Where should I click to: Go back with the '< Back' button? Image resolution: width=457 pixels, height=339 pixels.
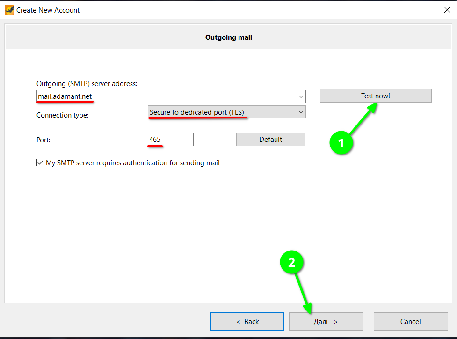(247, 322)
